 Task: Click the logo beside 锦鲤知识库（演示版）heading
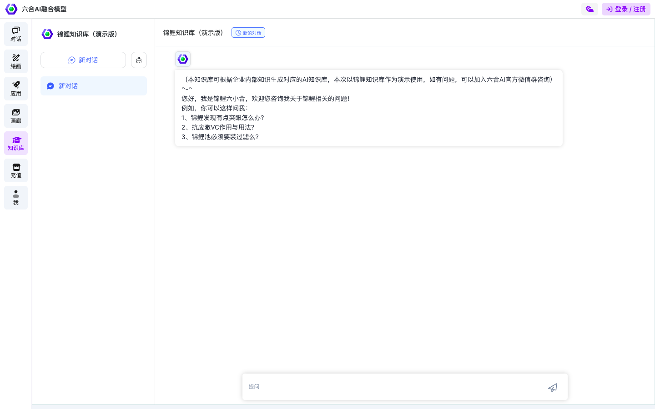(47, 34)
